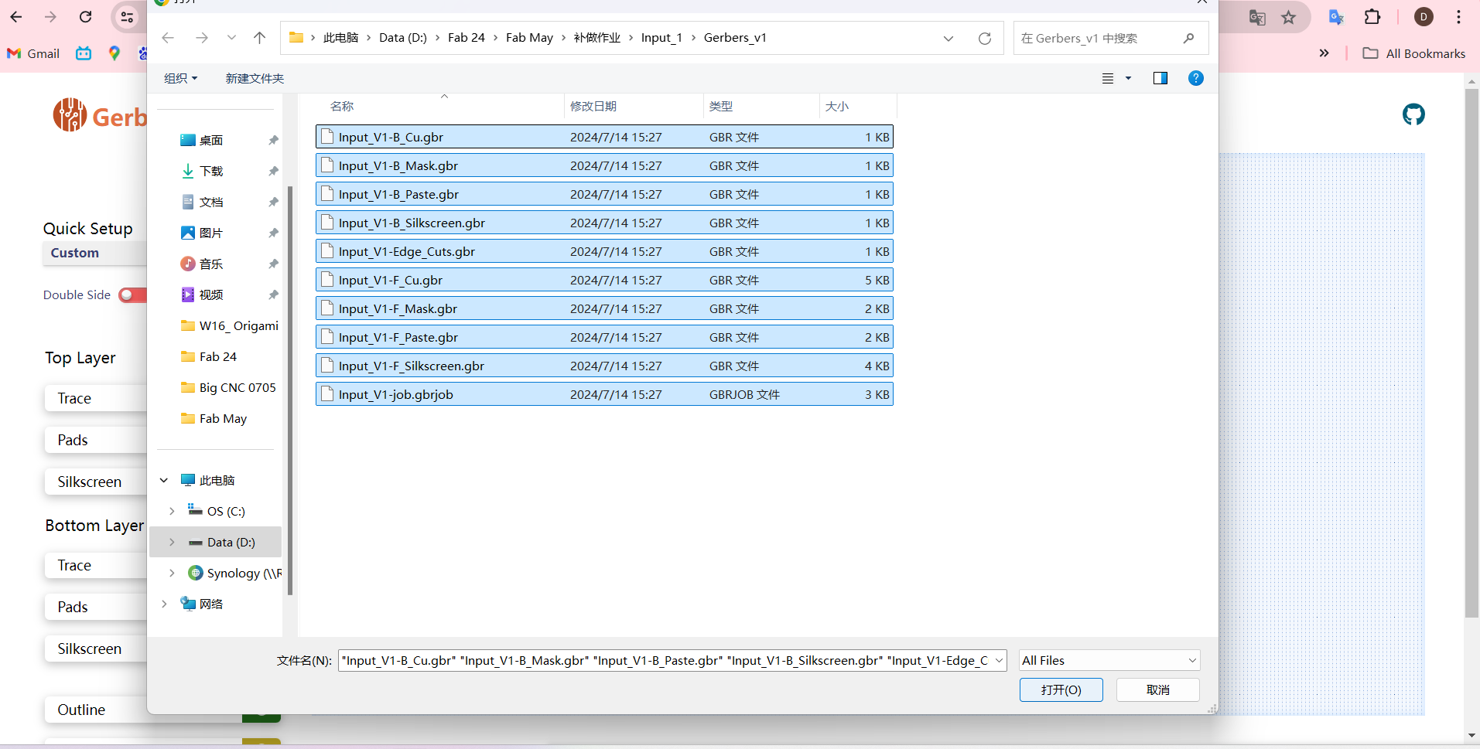Open Big CNC 0705 folder

click(227, 387)
